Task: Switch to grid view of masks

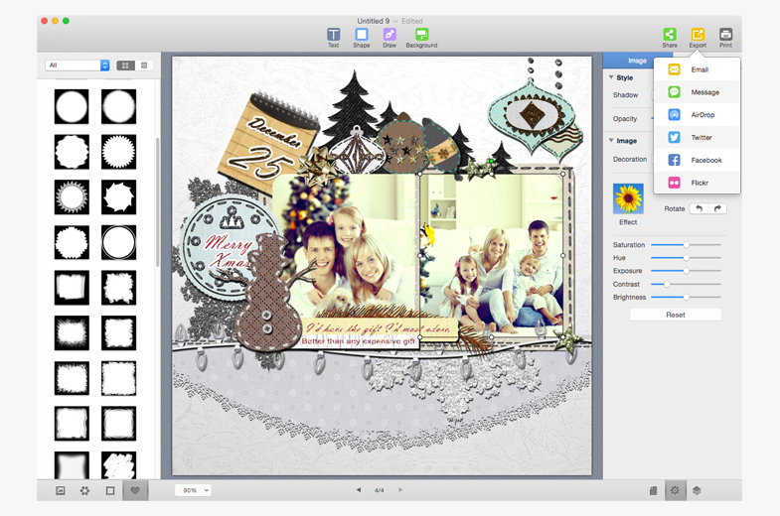Action: pyautogui.click(x=125, y=65)
